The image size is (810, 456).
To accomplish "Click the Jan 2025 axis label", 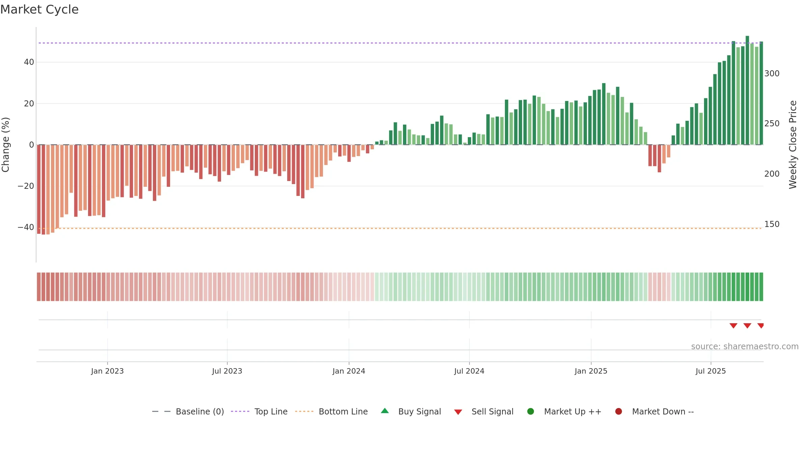I will [591, 371].
